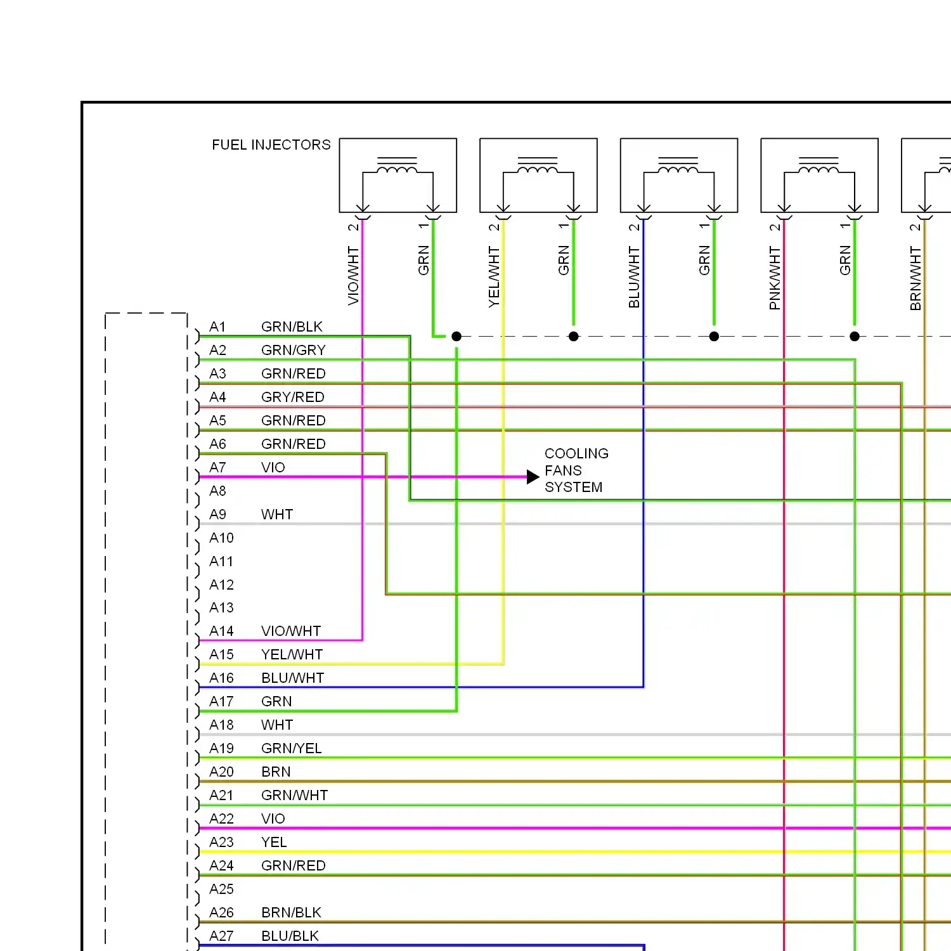
Task: Select the GRN/YEL wire color label
Action: [292, 749]
